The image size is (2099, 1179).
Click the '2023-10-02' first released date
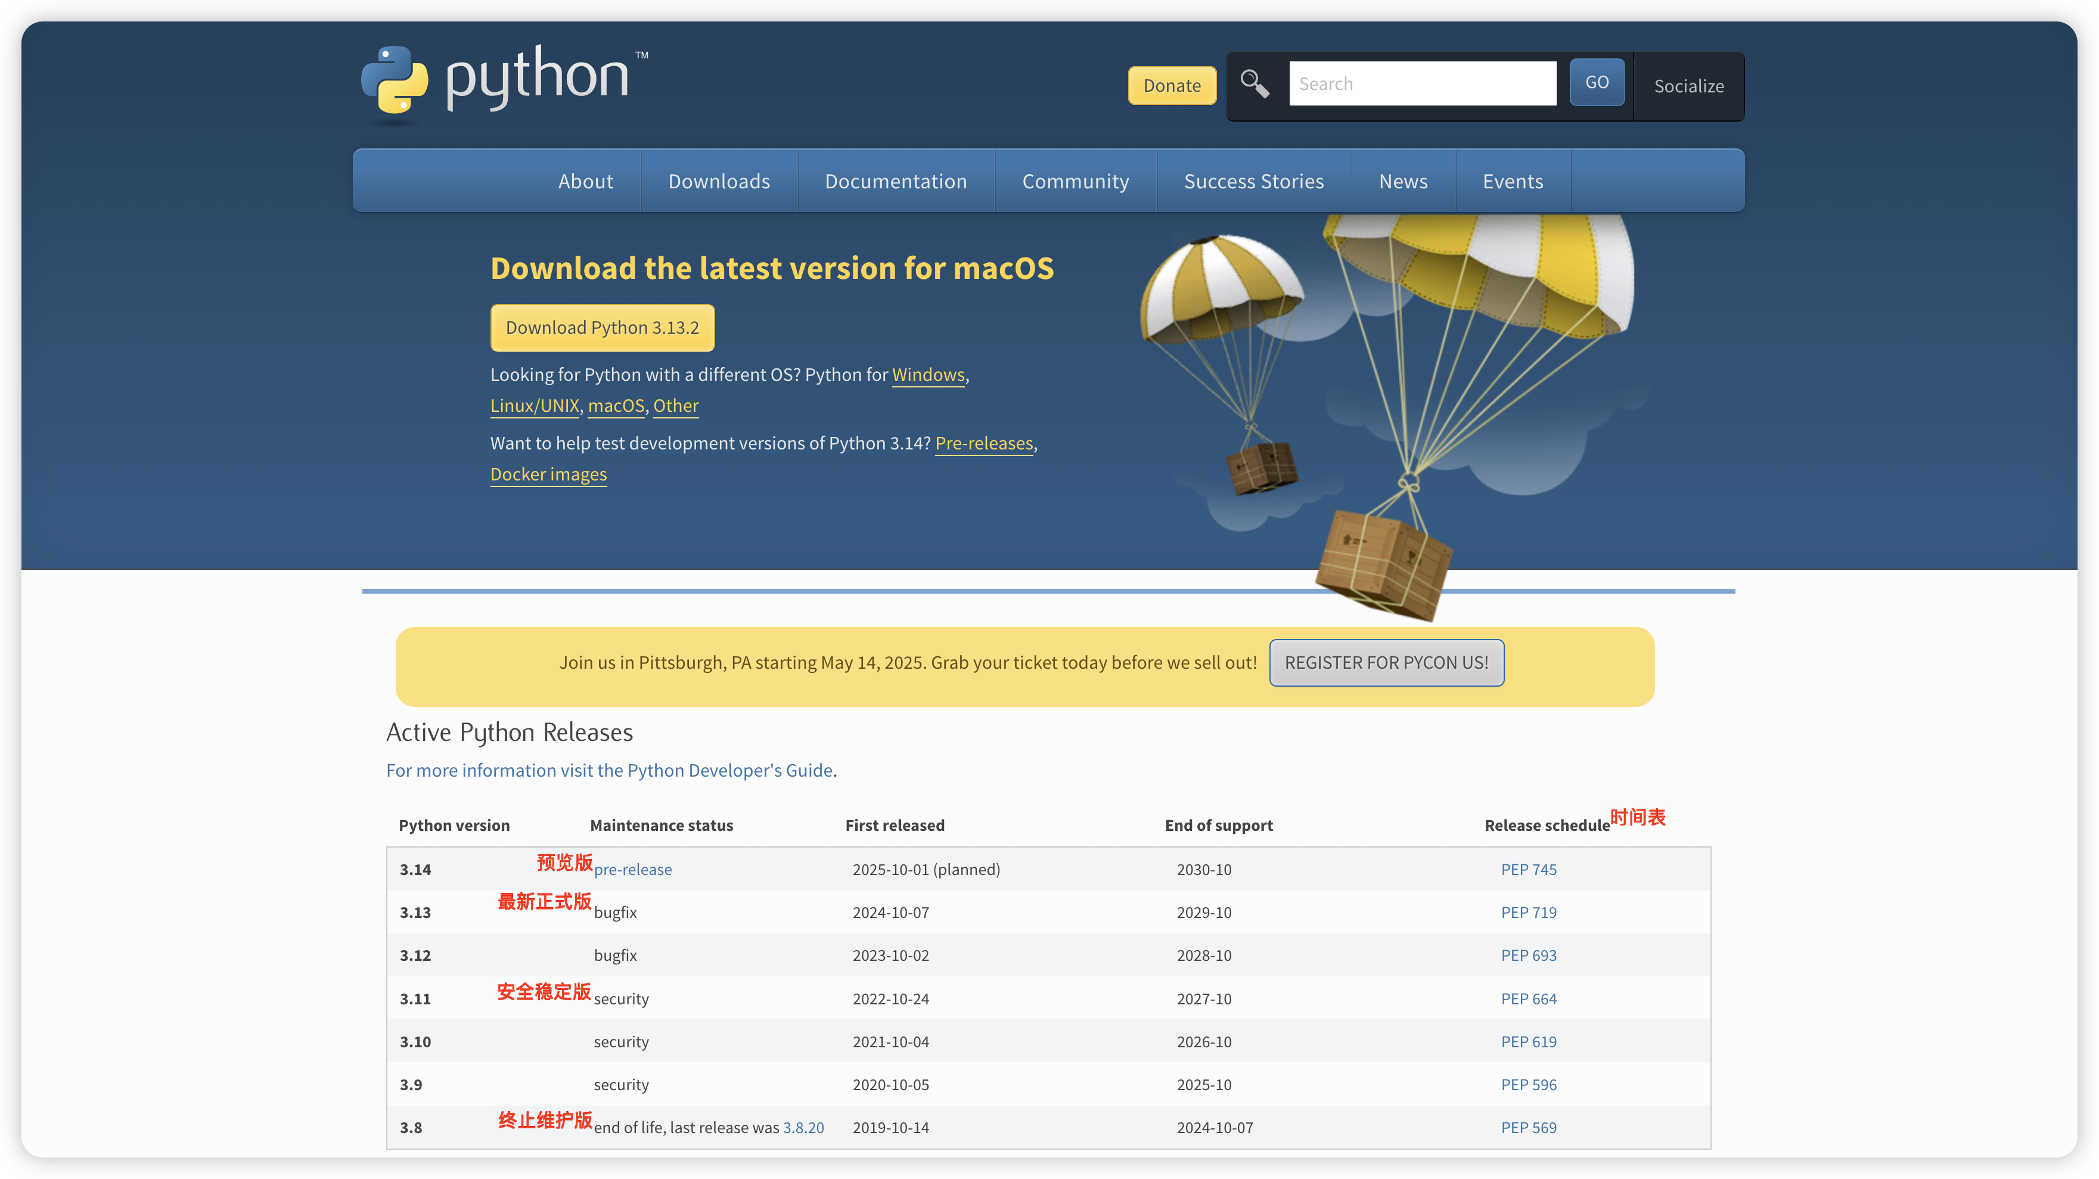890,955
